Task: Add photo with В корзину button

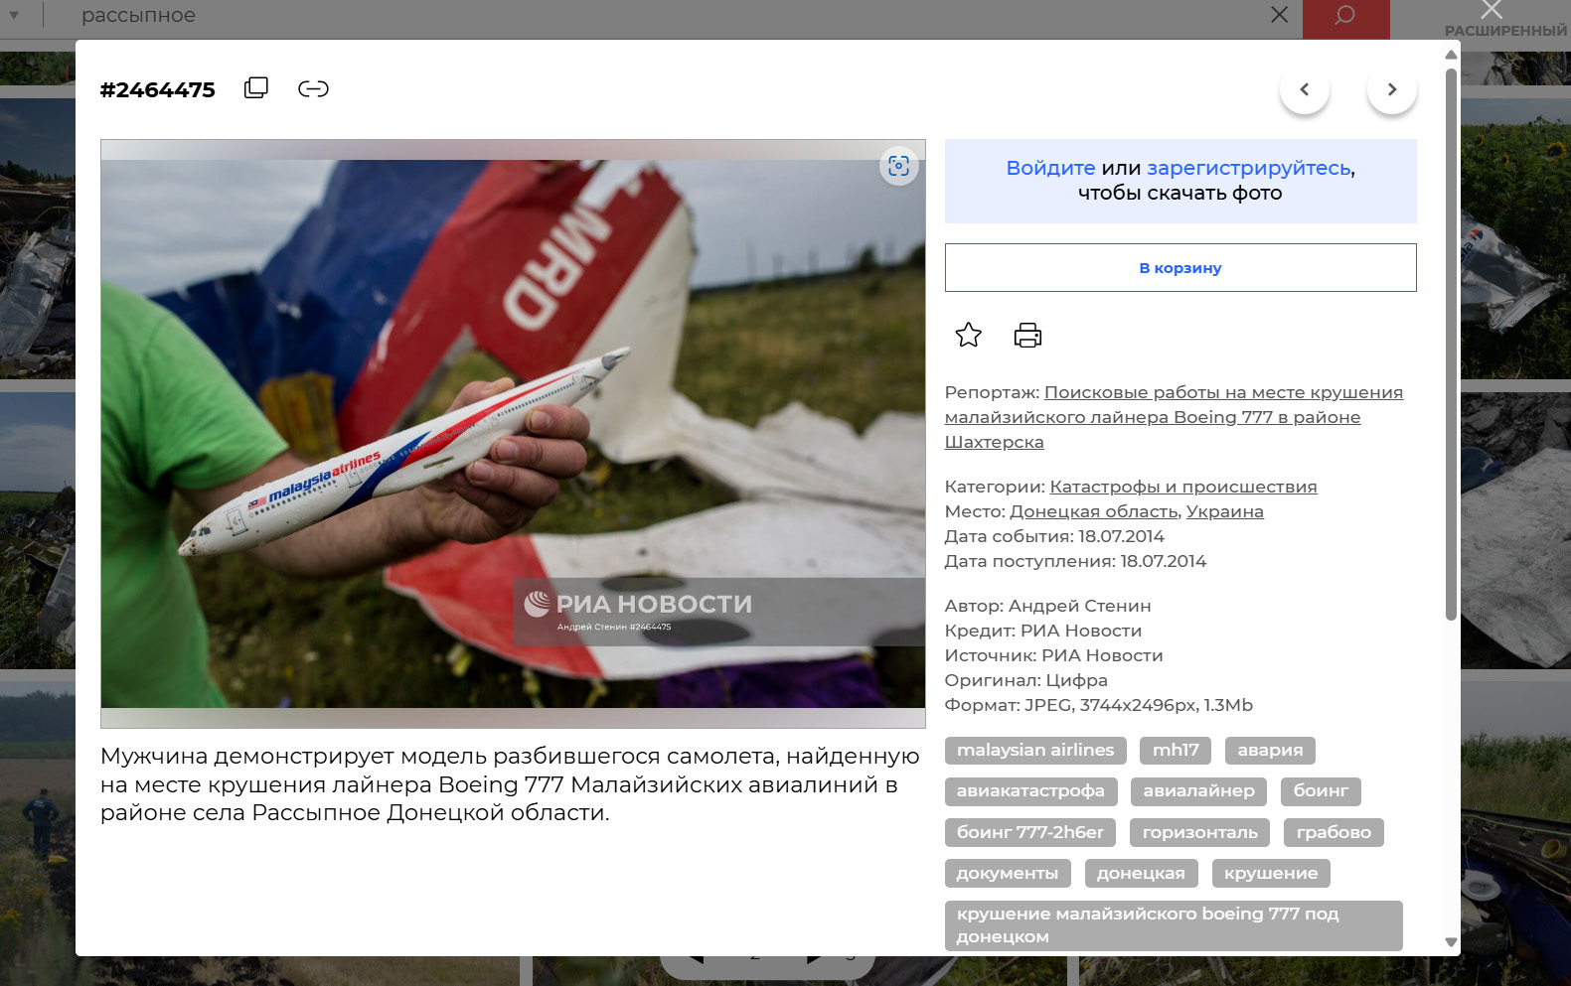Action: (1180, 268)
